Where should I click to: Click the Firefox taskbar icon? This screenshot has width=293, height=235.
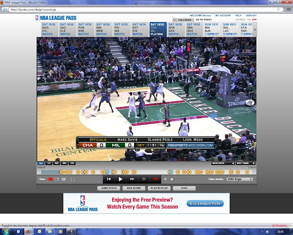[28, 232]
